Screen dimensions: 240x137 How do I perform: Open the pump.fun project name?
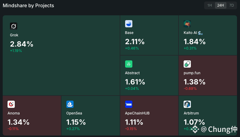pos(192,73)
